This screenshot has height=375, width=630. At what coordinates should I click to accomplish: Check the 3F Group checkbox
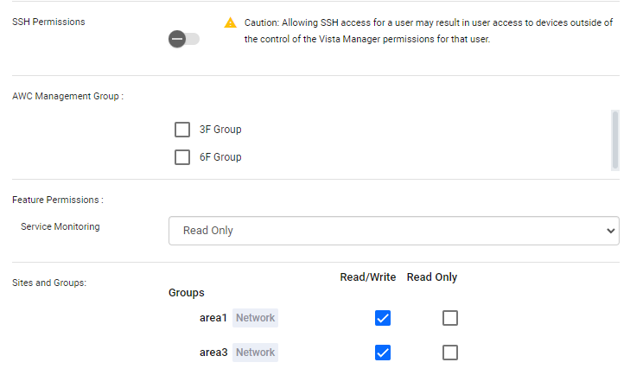(182, 130)
